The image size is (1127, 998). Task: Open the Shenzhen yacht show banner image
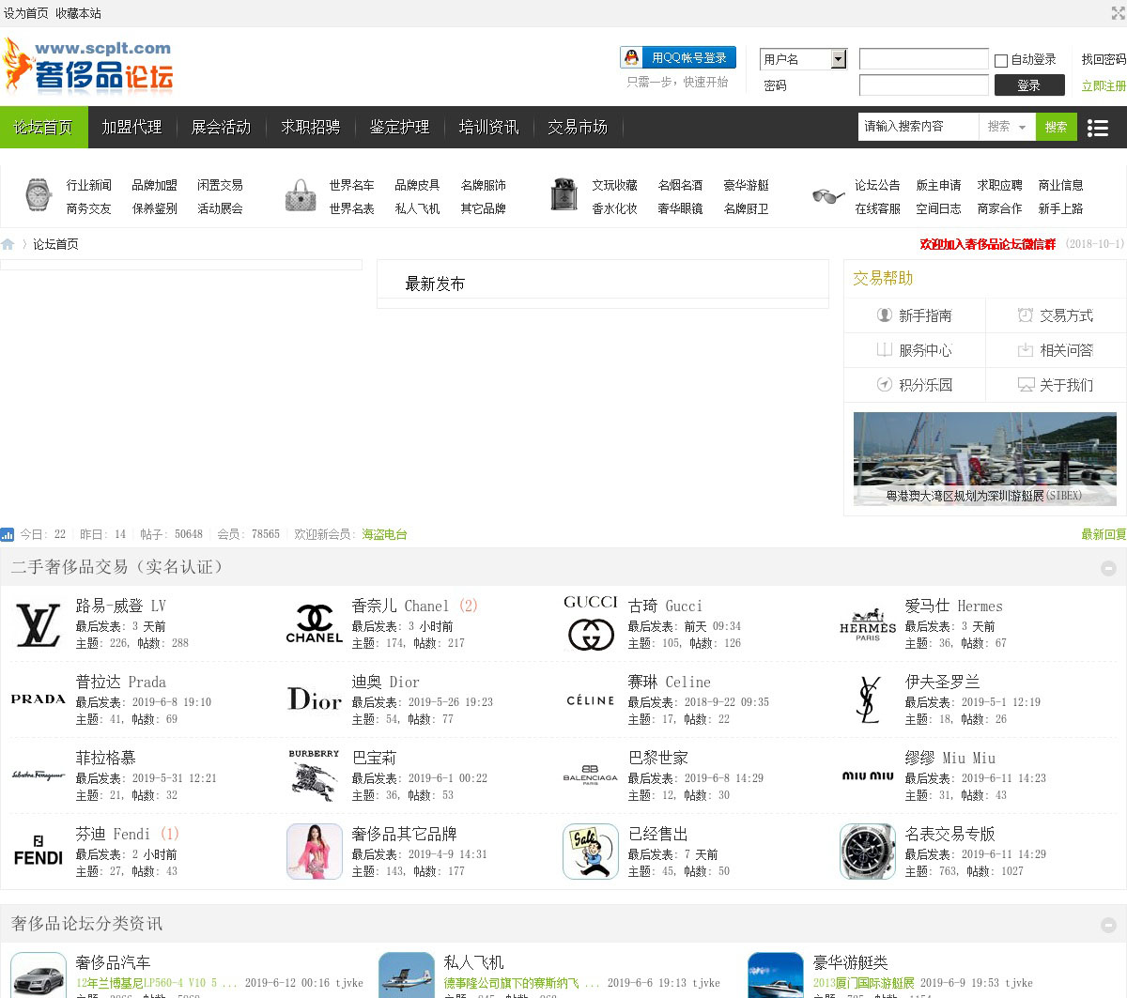click(x=984, y=459)
